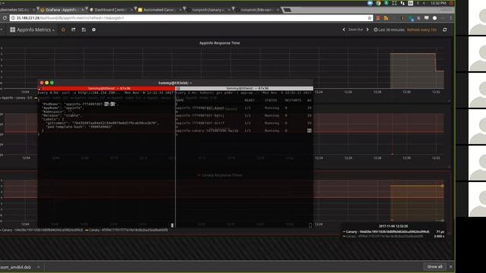Click the RSS feed extension icon
The width and height of the screenshot is (486, 273).
pos(386,18)
